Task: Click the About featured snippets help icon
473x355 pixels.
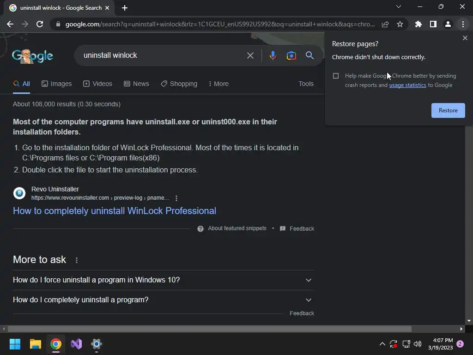Action: (x=200, y=228)
